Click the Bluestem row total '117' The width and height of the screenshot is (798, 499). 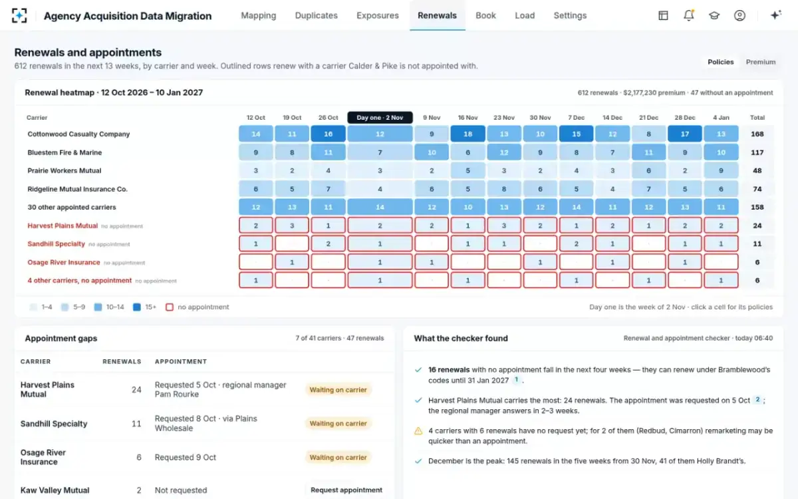pyautogui.click(x=757, y=152)
